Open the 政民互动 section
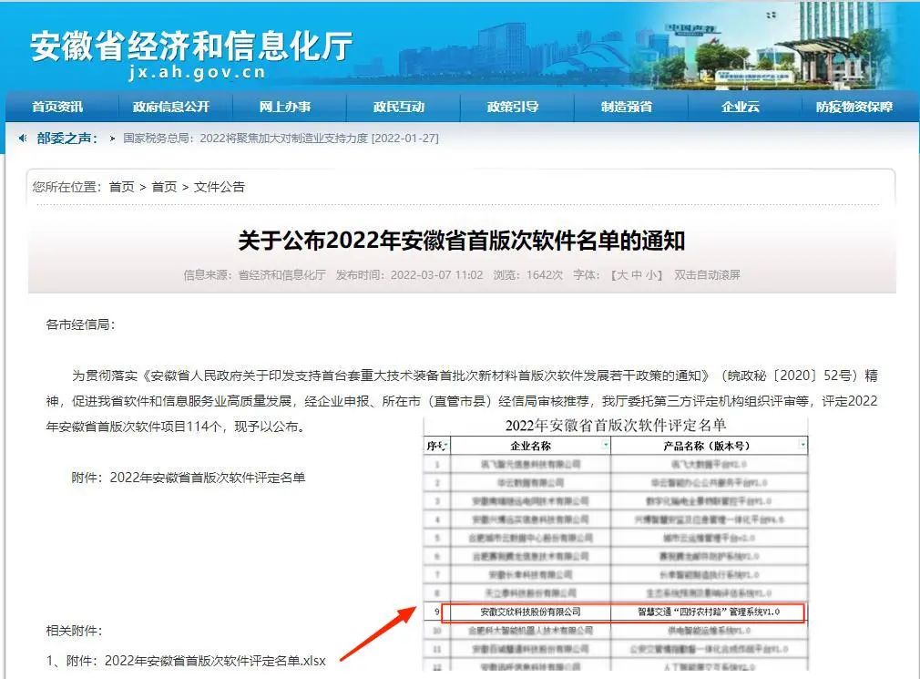The width and height of the screenshot is (920, 679). tap(401, 106)
